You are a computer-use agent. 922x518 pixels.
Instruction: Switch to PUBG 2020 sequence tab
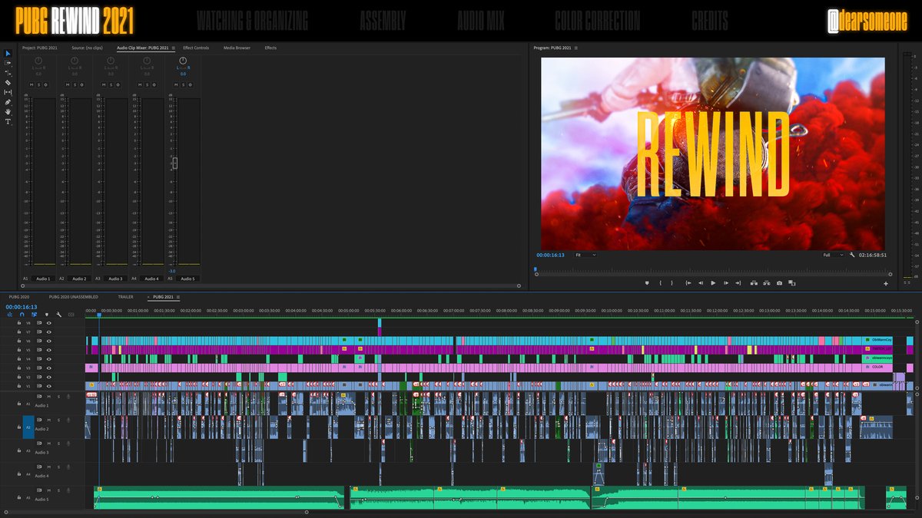point(19,296)
